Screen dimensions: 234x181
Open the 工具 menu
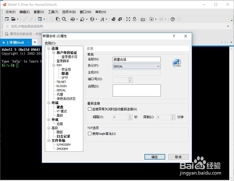pyautogui.click(x=53, y=12)
